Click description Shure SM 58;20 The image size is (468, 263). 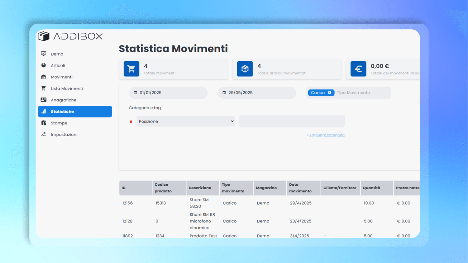tap(199, 203)
